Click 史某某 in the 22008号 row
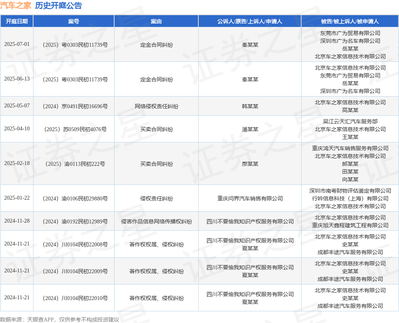This screenshot has width=399, height=323. point(350,244)
